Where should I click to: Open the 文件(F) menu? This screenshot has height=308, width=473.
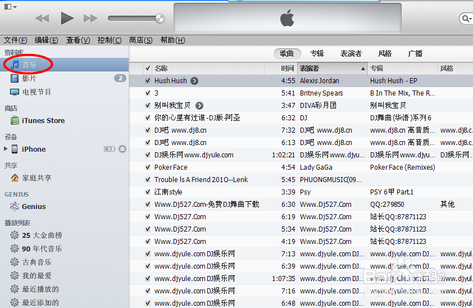(x=15, y=40)
